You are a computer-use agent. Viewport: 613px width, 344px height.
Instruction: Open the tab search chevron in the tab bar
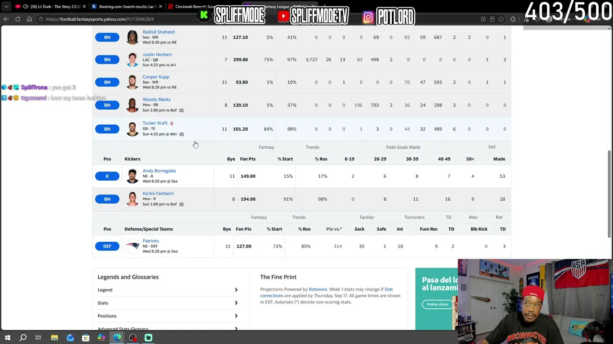pyautogui.click(x=6, y=7)
